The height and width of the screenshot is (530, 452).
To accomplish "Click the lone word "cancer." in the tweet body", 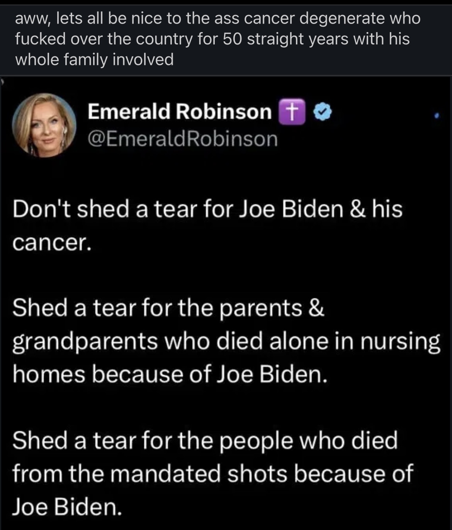I will (52, 242).
